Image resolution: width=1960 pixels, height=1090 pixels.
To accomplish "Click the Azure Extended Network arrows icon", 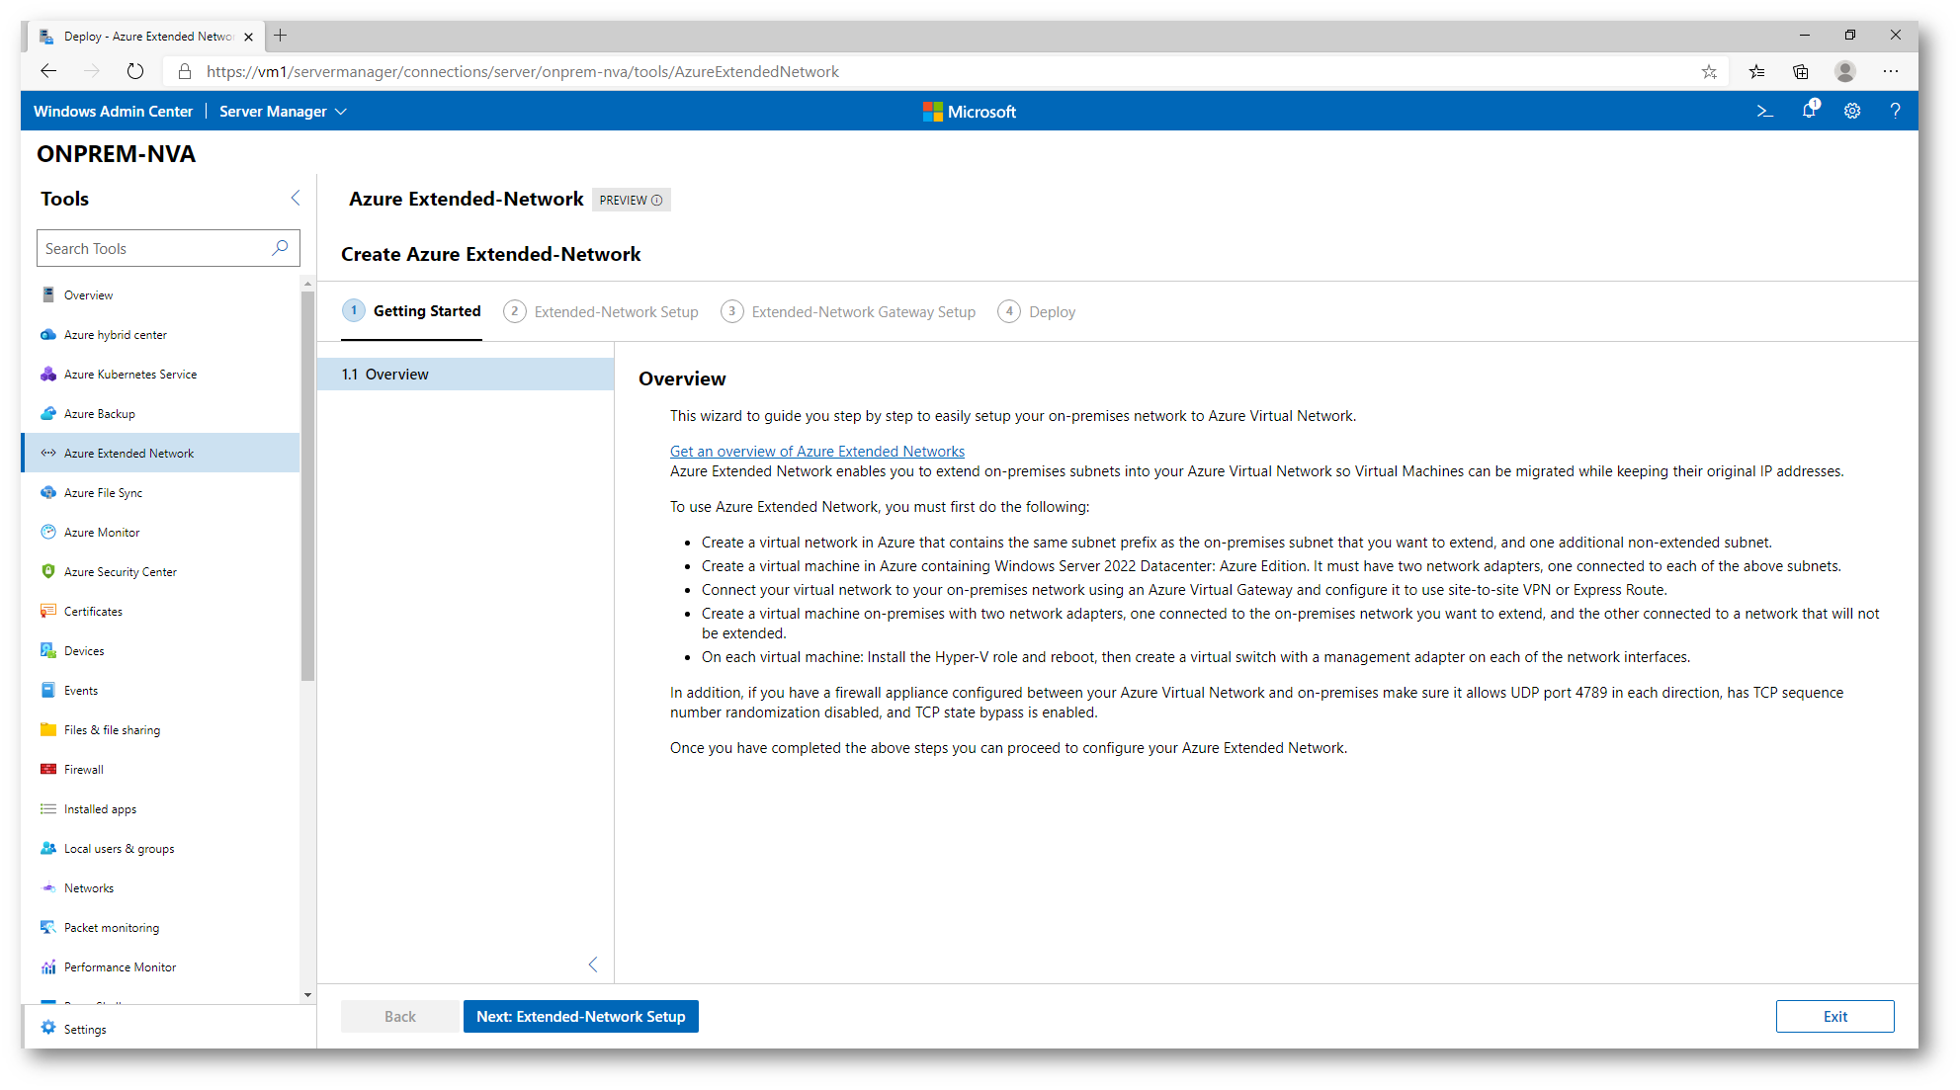I will [47, 453].
